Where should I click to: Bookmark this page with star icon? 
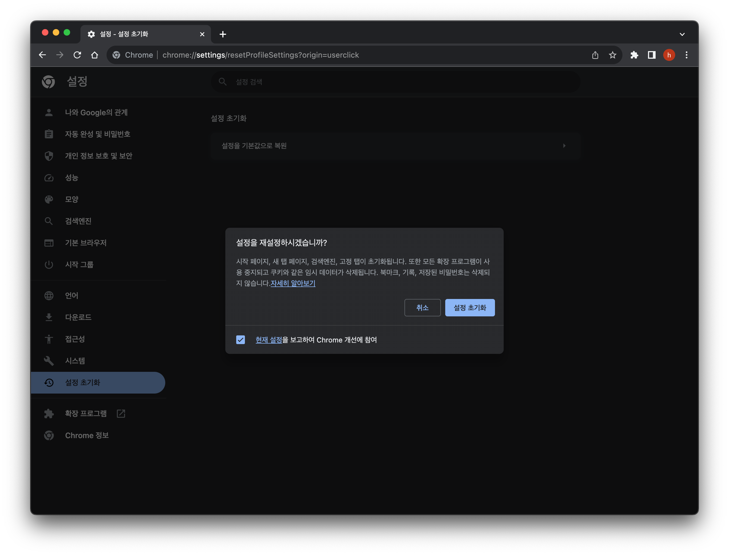[612, 55]
